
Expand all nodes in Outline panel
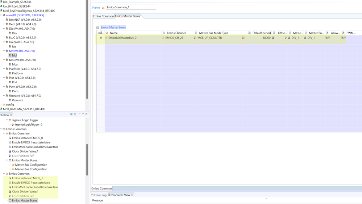click(x=71, y=114)
